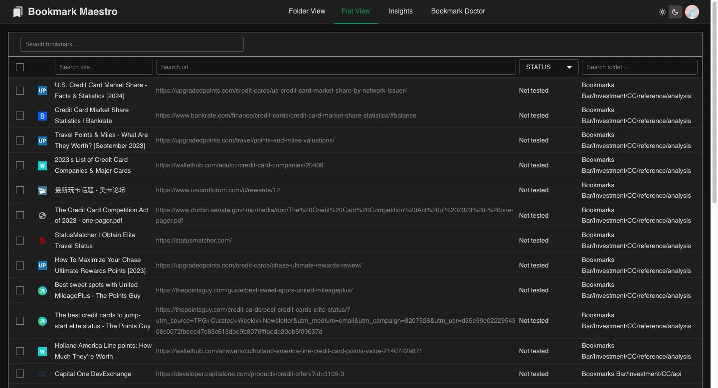Viewport: 718px width, 388px height.
Task: Click title '最新玩卡话题 - 美卡论坛'
Action: click(x=90, y=190)
